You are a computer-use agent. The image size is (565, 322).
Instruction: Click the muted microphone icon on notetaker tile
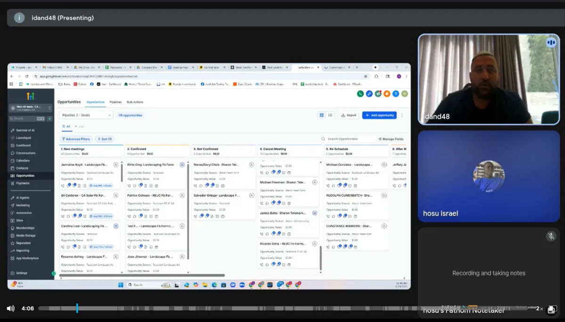pyautogui.click(x=551, y=236)
